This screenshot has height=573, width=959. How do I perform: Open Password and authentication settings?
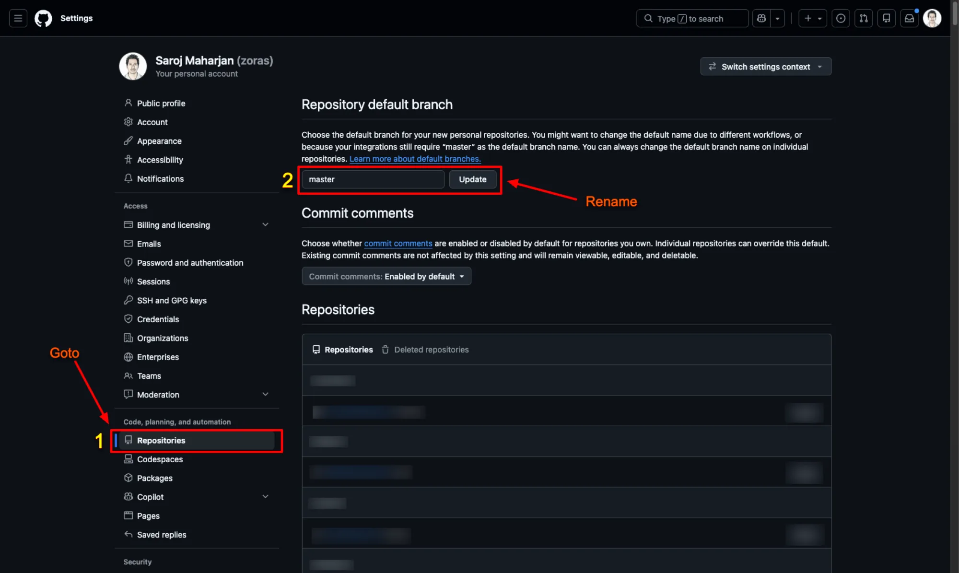(197, 262)
